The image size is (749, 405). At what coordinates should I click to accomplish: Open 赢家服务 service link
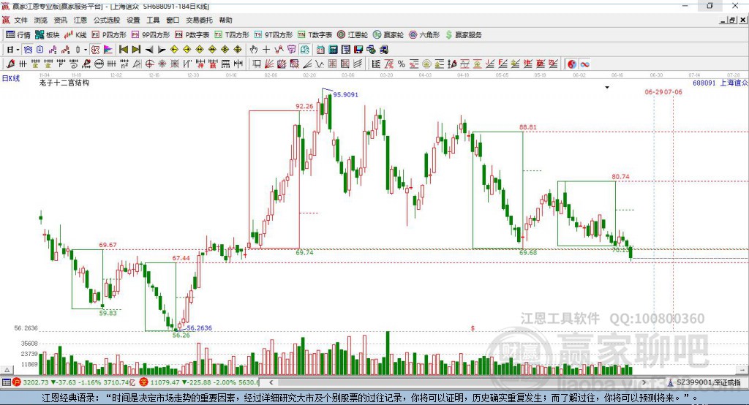pos(463,35)
